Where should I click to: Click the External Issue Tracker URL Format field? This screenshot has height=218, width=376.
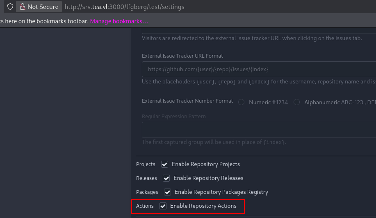pos(258,70)
